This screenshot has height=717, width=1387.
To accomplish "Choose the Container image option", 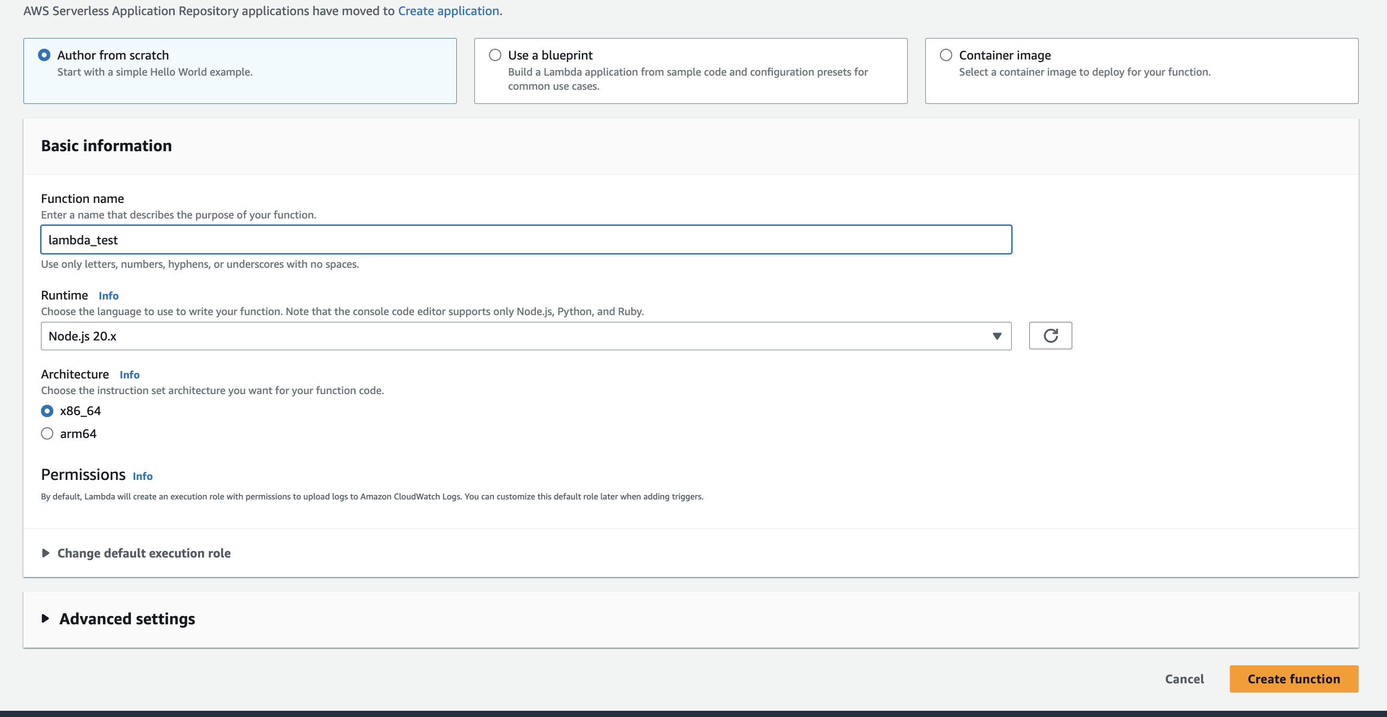I will pyautogui.click(x=945, y=56).
